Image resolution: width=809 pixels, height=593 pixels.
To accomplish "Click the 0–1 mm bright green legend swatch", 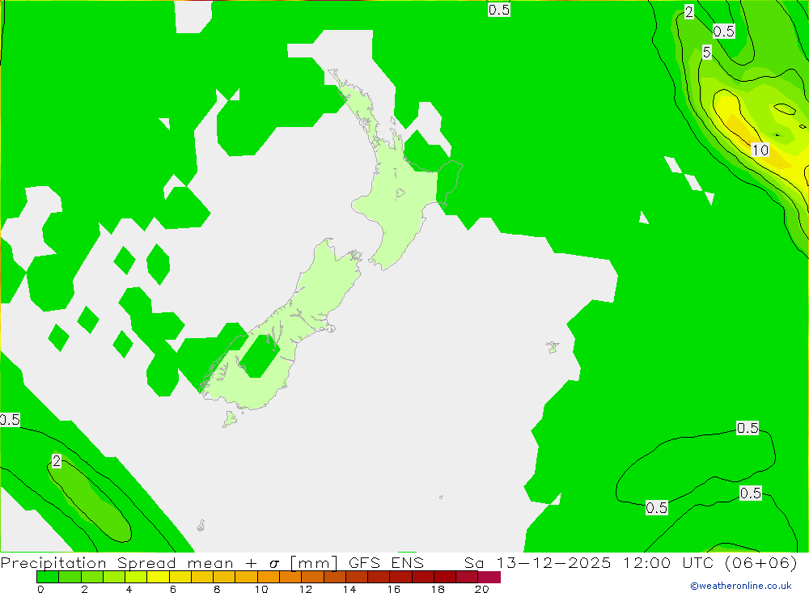I will click(x=48, y=577).
